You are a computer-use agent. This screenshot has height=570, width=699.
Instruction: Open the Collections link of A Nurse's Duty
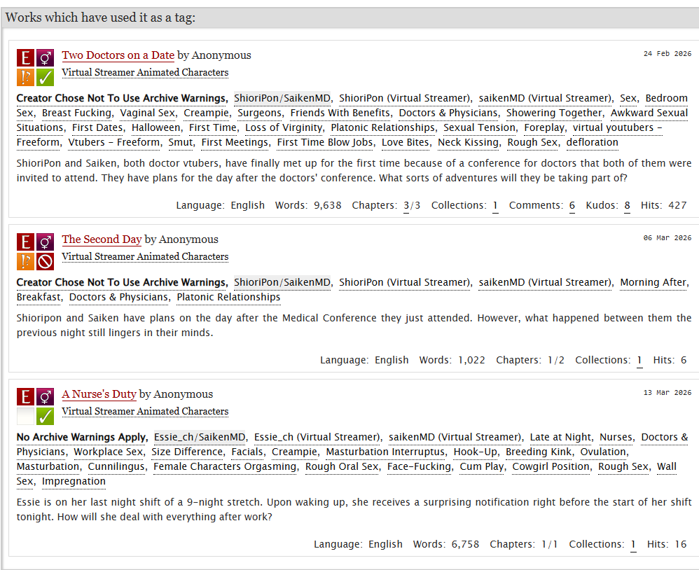coord(633,545)
